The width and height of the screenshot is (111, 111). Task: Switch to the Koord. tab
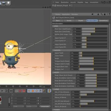(69, 21)
